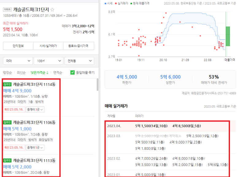Open the 단지정보 tab
Screen dimensions: 237x177
coord(18,46)
